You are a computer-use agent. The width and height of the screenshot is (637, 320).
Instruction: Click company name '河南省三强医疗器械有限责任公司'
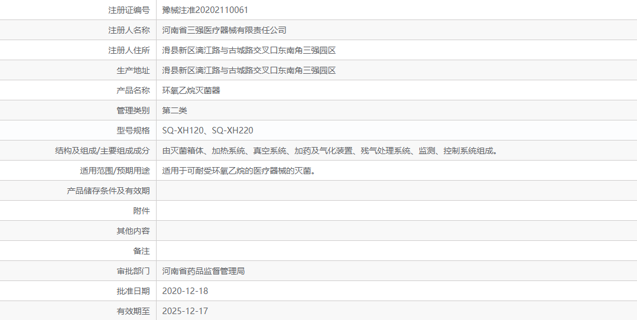(225, 30)
